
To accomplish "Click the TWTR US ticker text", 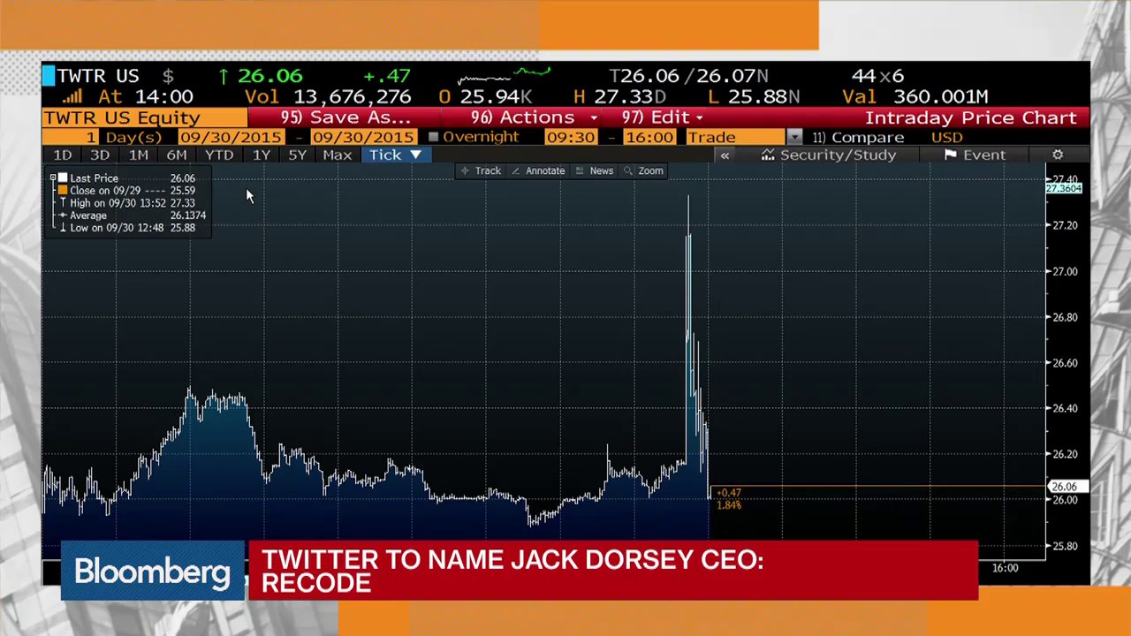I will [98, 76].
